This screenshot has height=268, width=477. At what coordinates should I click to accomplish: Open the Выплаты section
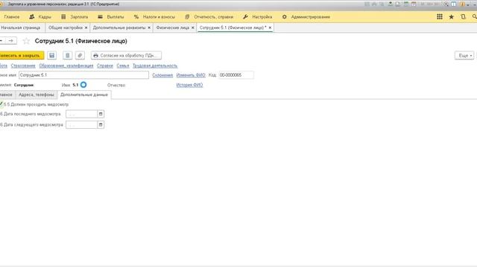click(111, 17)
